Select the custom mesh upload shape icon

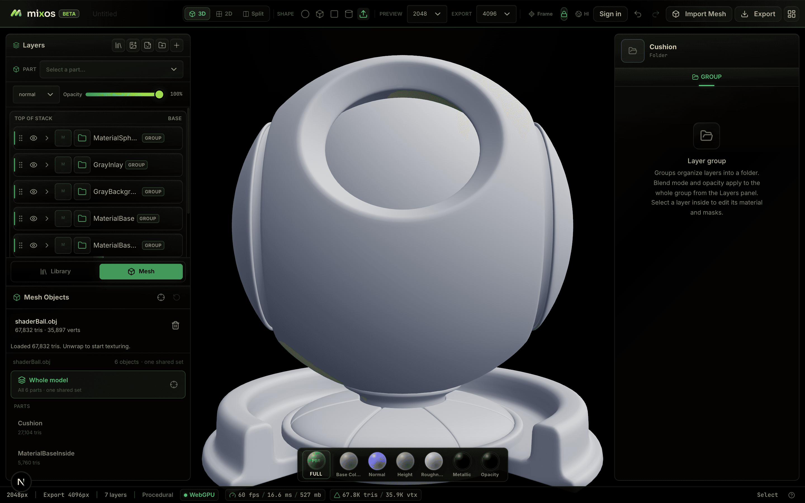point(363,14)
